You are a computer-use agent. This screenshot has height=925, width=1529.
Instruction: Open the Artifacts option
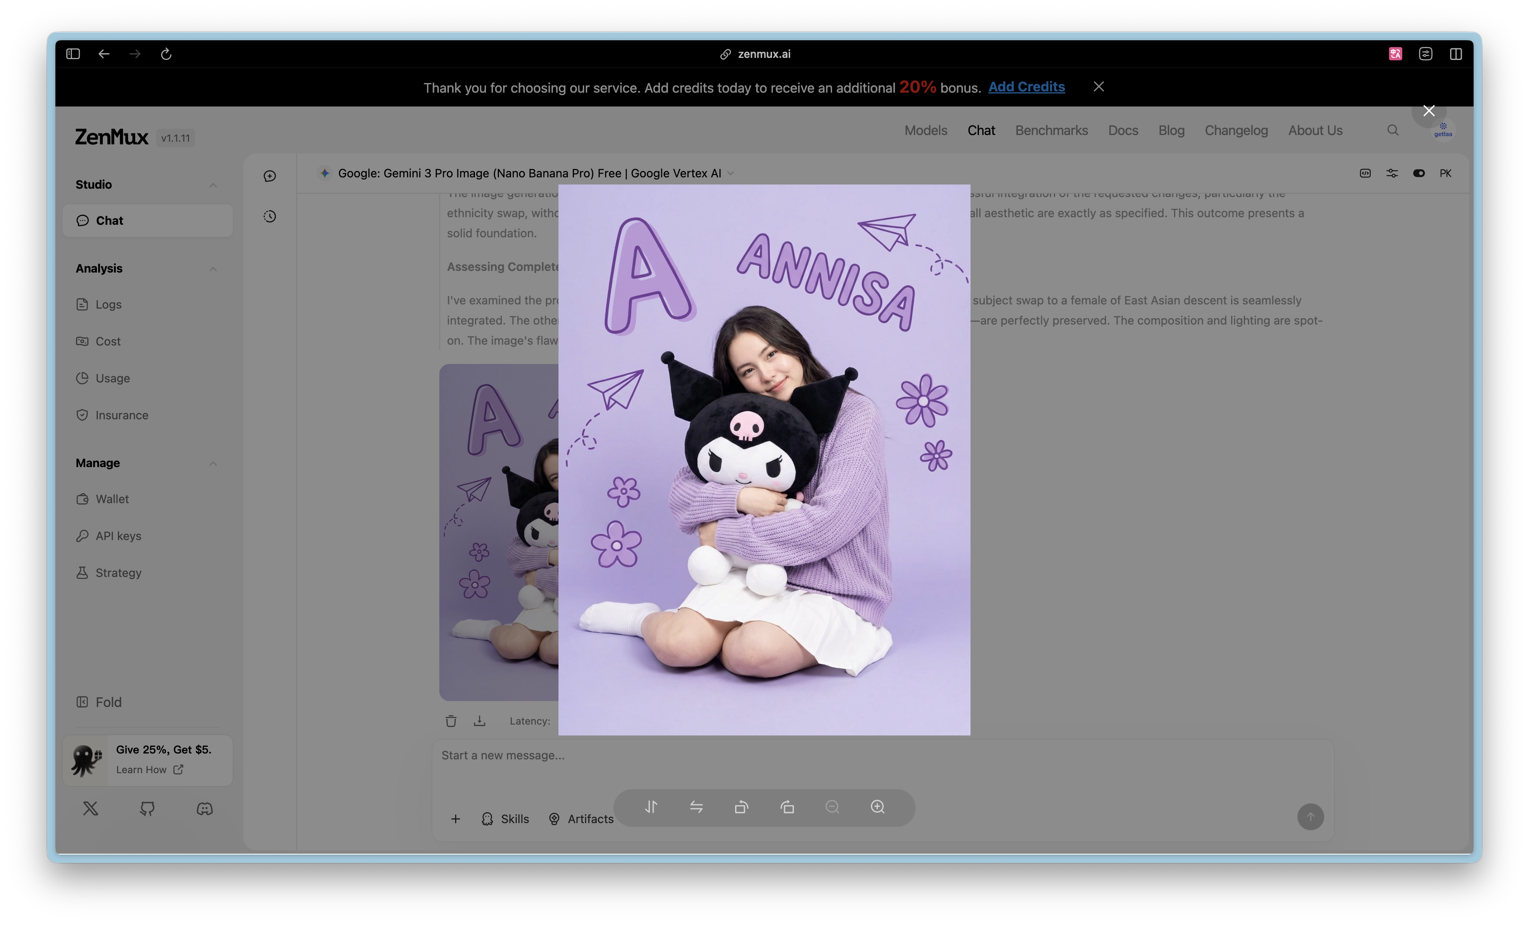click(581, 819)
